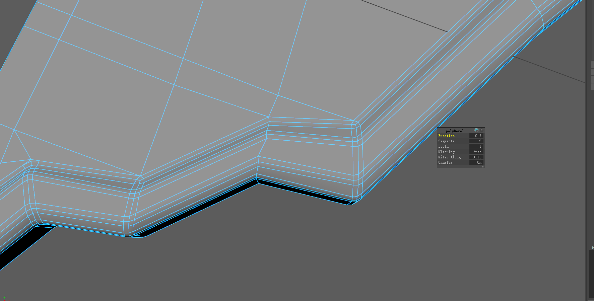Toggle the Chamfer On setting
594x301 pixels.
tap(476, 162)
